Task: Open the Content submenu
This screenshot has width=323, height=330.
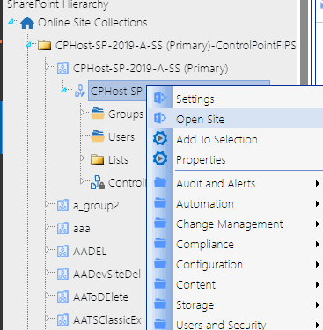Action: click(235, 285)
